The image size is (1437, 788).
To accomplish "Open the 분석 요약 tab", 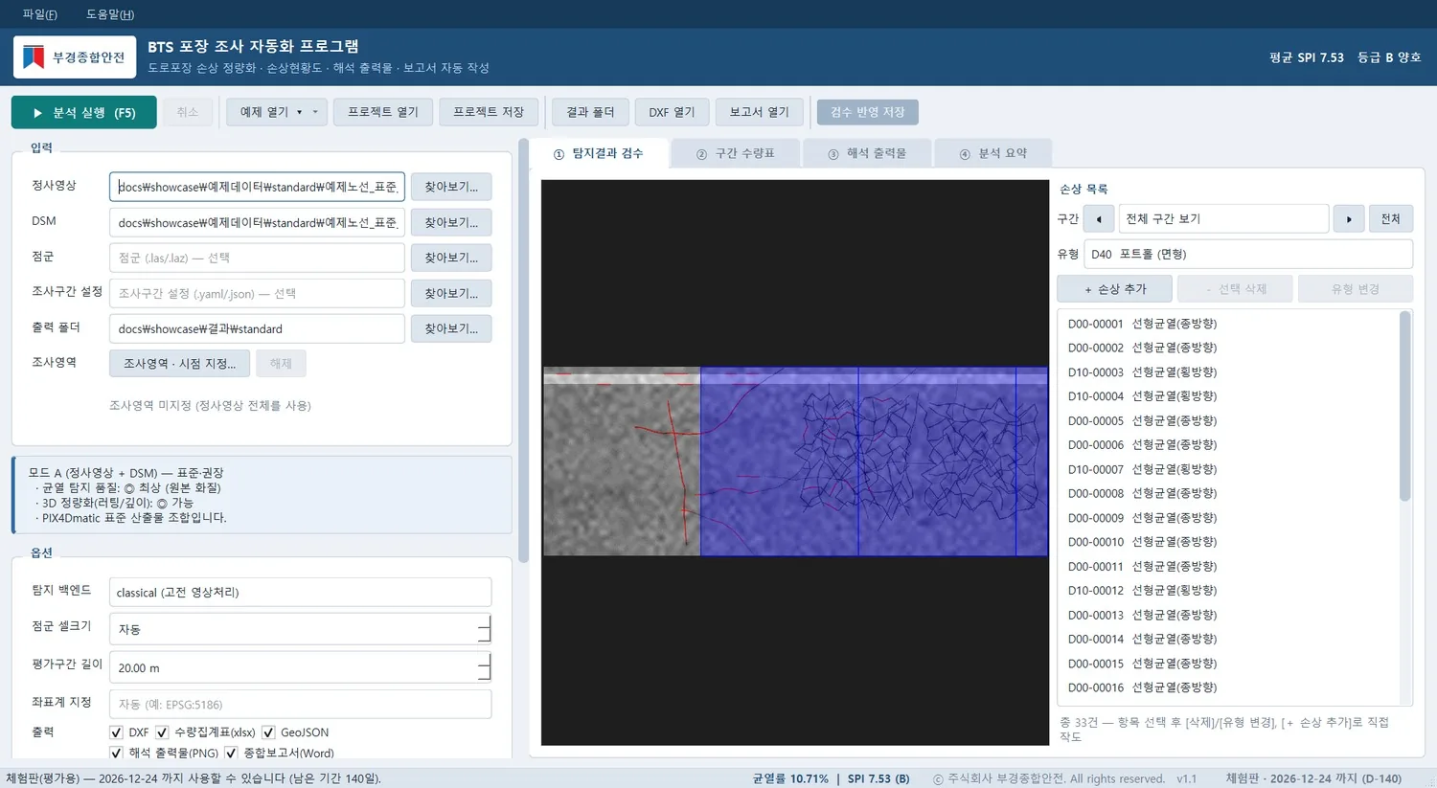I will [x=993, y=154].
